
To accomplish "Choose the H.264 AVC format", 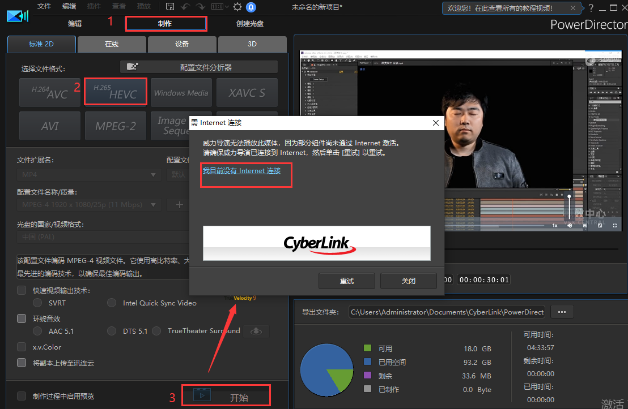I will 50,92.
